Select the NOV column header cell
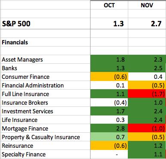 coord(147,5)
